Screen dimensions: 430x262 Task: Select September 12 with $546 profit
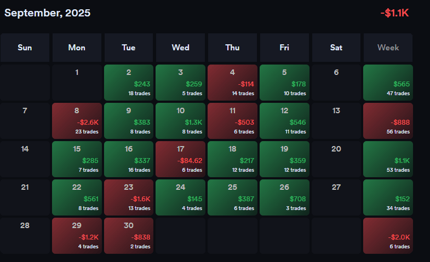click(x=284, y=121)
